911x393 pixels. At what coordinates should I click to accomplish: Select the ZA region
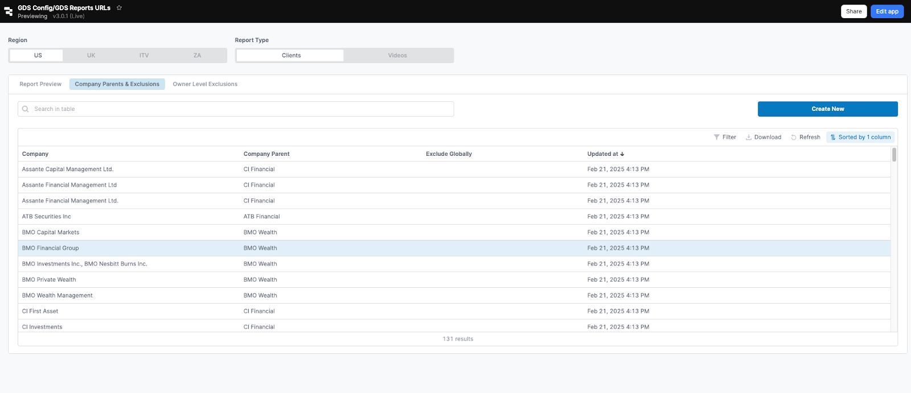[198, 55]
